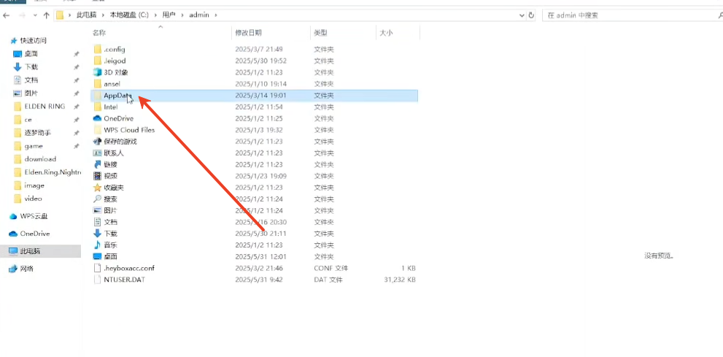Viewport: 723px width, 357px height.
Task: Select the 3D 对象 folder
Action: point(115,72)
